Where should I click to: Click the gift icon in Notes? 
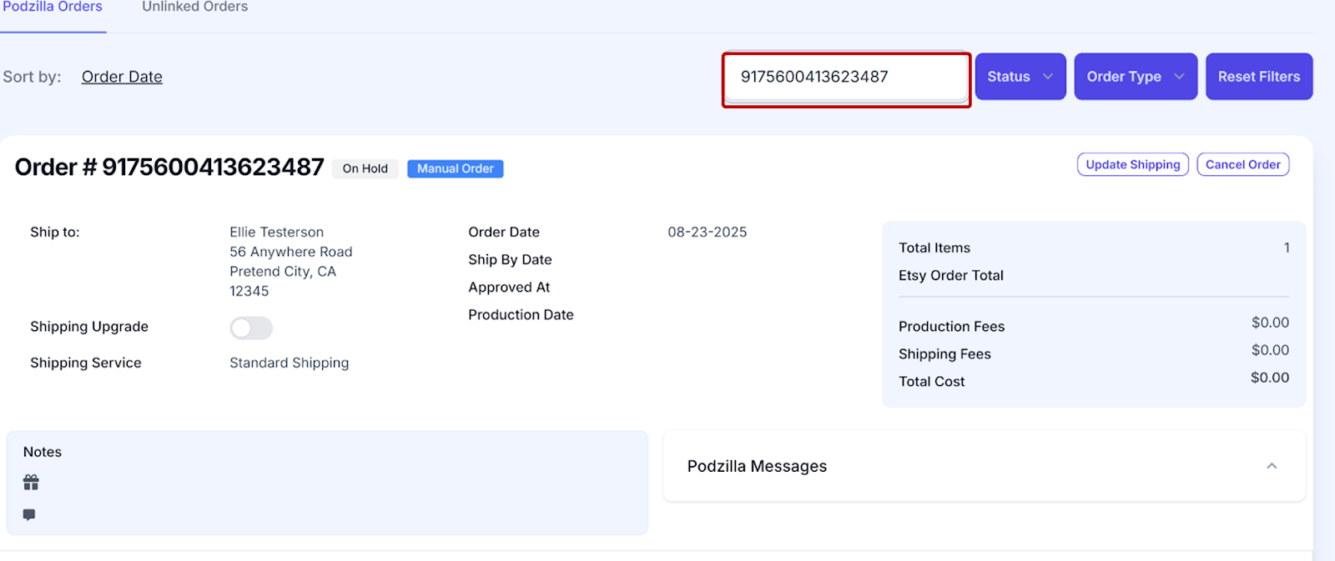31,483
